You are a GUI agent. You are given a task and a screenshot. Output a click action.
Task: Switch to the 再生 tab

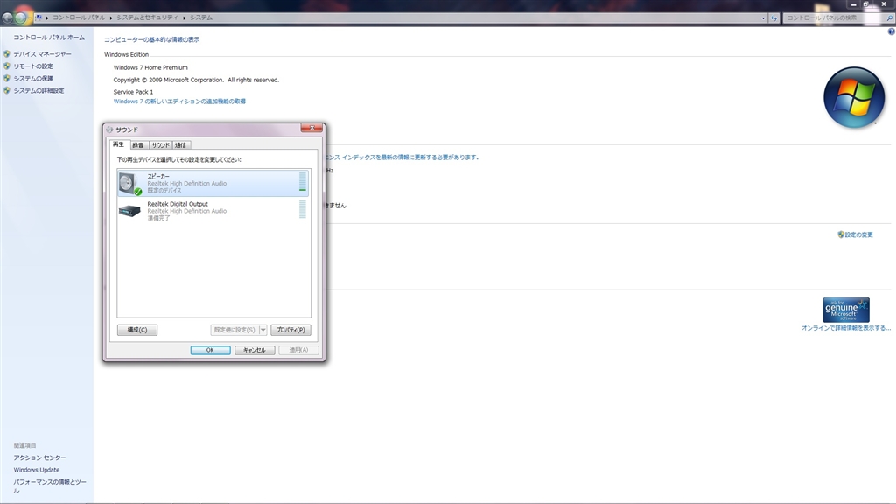118,144
